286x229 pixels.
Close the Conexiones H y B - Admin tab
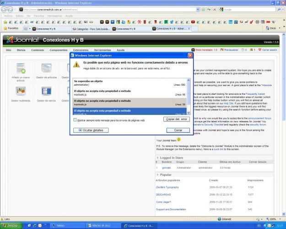click(x=189, y=29)
